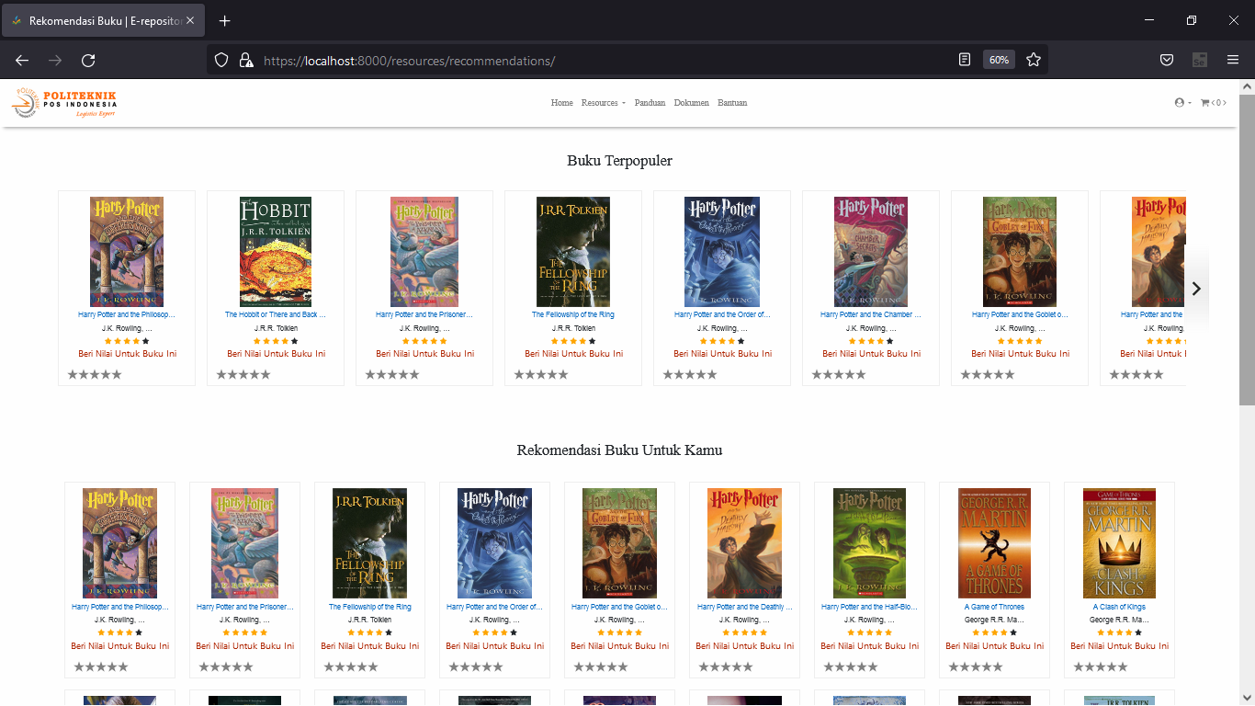
Task: Click the 'George R.R. Ma...' author under A Clash of Kings
Action: pos(1120,621)
